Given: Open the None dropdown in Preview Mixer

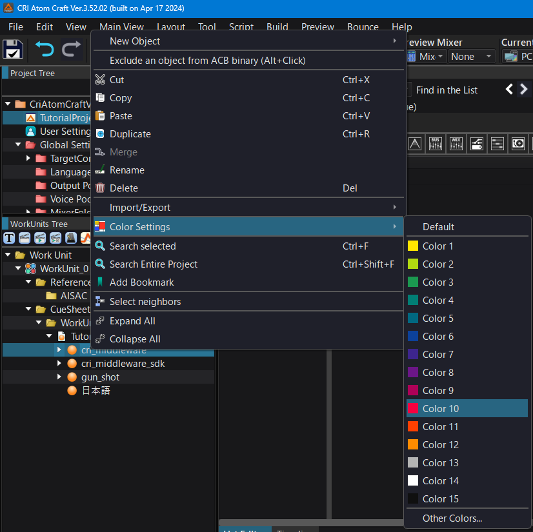Looking at the screenshot, I should tap(472, 57).
